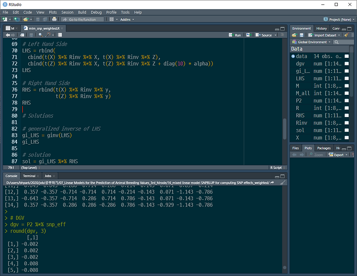Print the script using the printer icon
357x276 pixels.
[x=54, y=20]
